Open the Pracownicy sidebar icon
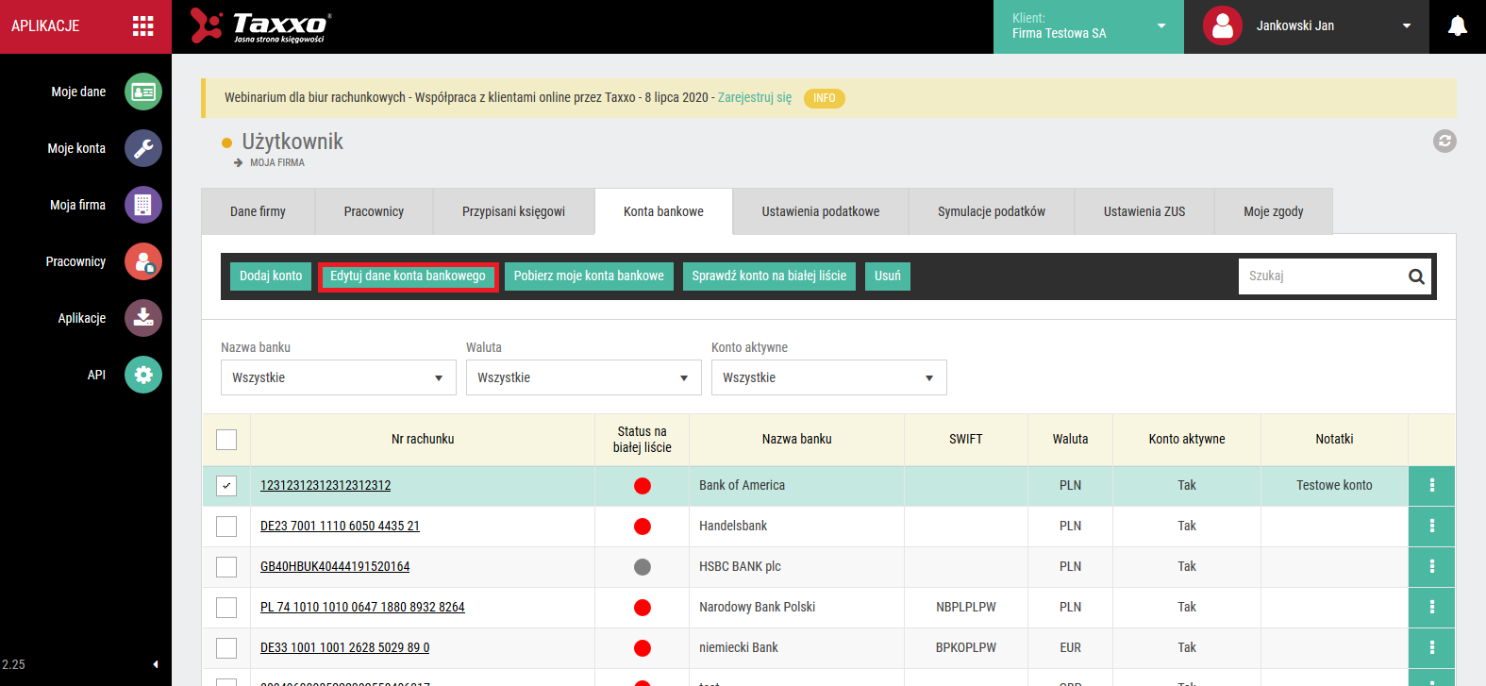Viewport: 1486px width, 686px height. click(143, 261)
